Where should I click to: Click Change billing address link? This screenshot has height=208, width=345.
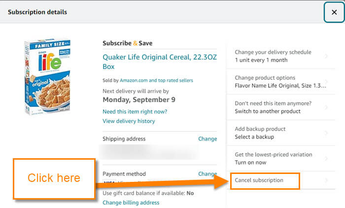tap(131, 203)
